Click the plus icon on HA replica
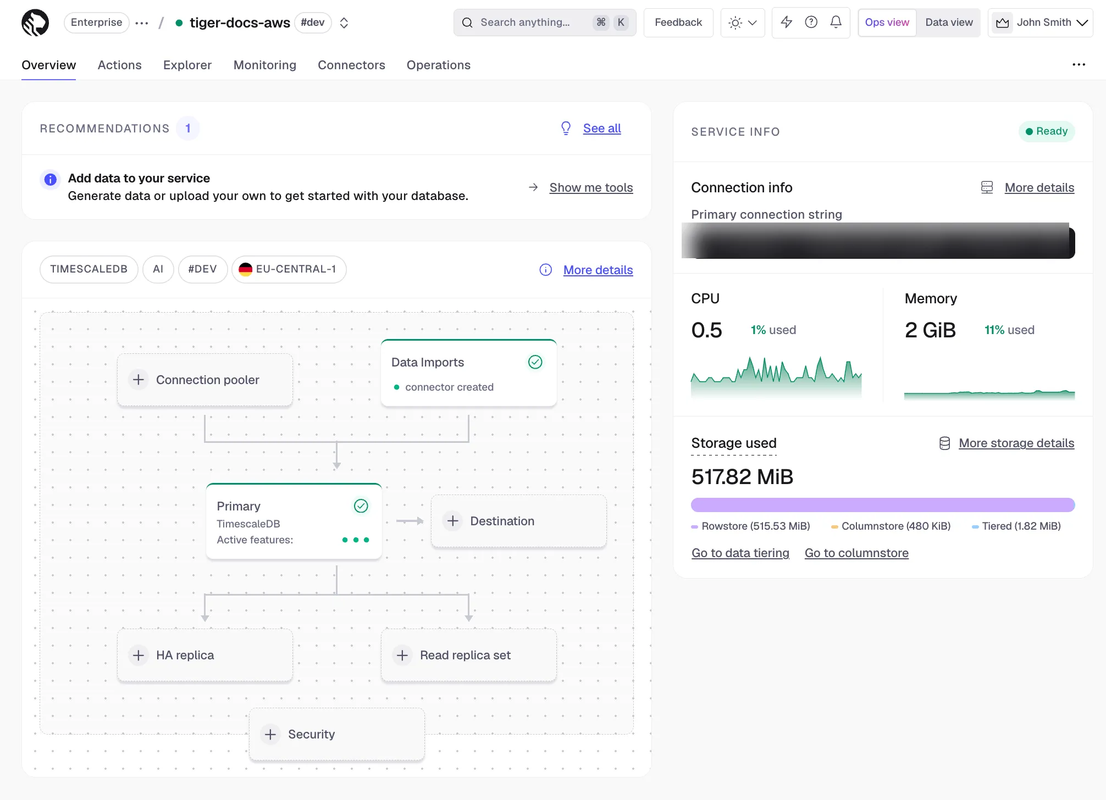 pos(139,655)
